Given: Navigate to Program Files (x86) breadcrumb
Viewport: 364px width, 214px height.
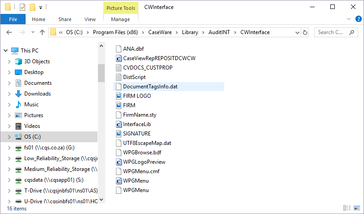Looking at the screenshot, I should click(115, 32).
